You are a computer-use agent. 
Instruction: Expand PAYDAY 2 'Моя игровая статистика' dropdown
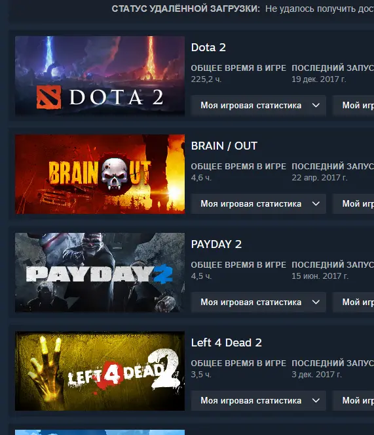[259, 302]
